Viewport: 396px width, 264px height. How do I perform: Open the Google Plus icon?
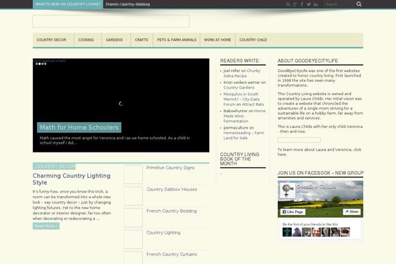point(295,5)
